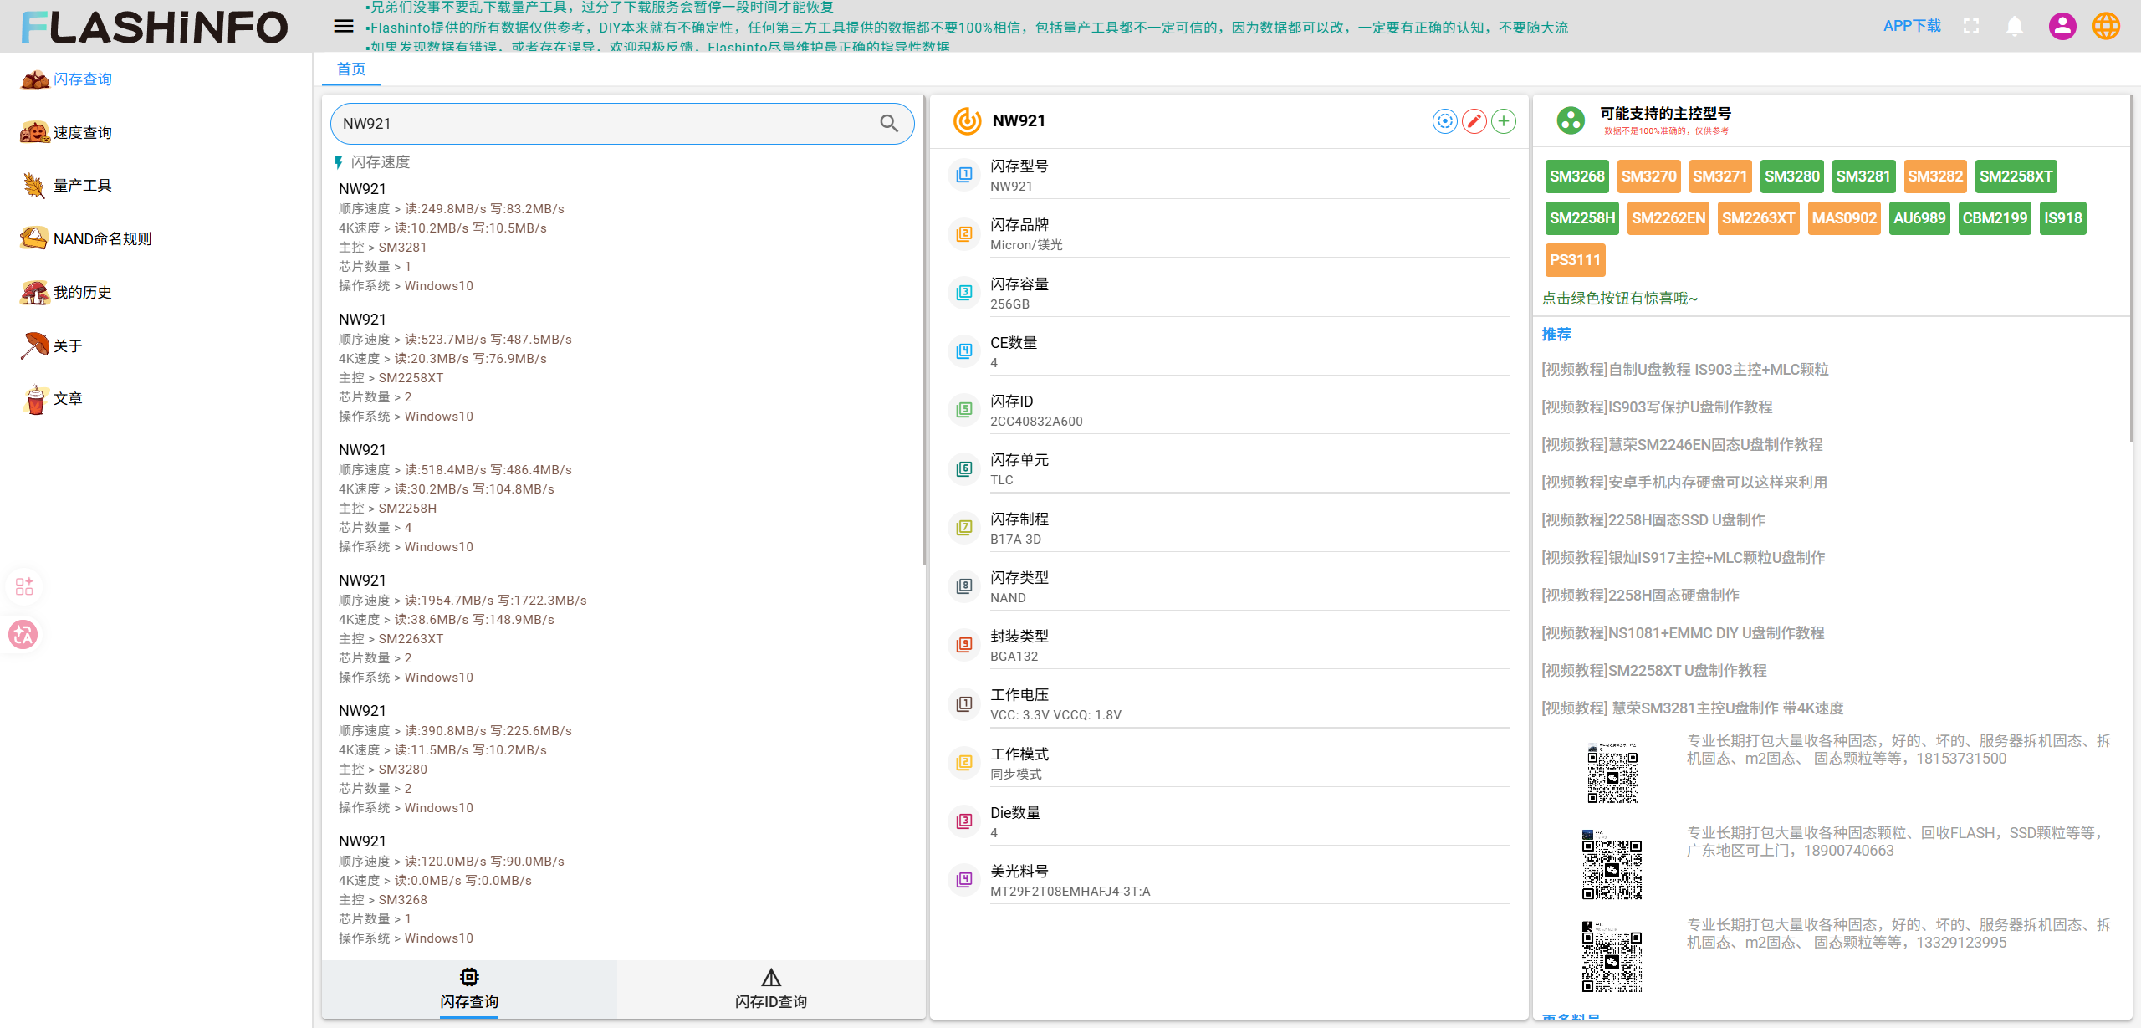Open the notification bell
2141x1028 pixels.
tap(2015, 27)
